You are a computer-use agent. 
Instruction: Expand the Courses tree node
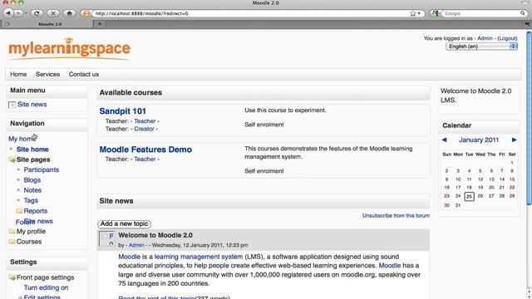(x=12, y=242)
